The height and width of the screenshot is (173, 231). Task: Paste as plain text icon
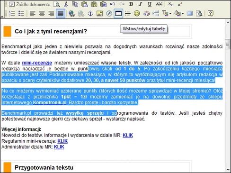(94, 4)
